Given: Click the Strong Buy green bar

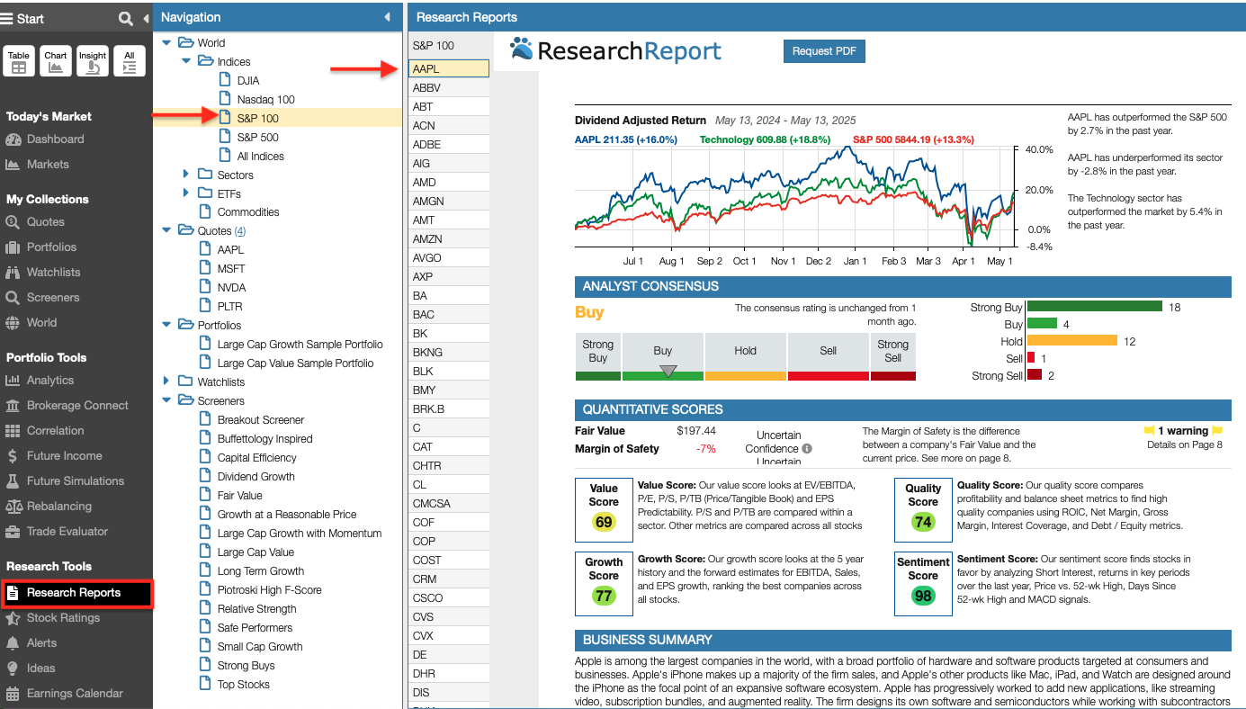Looking at the screenshot, I should point(1095,307).
